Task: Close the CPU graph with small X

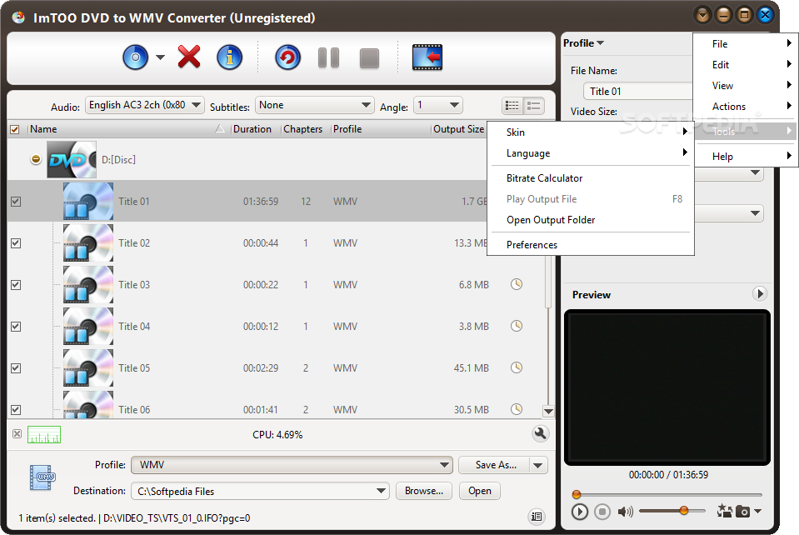Action: click(x=17, y=434)
